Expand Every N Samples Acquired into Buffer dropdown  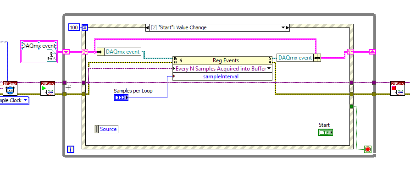pyautogui.click(x=269, y=68)
